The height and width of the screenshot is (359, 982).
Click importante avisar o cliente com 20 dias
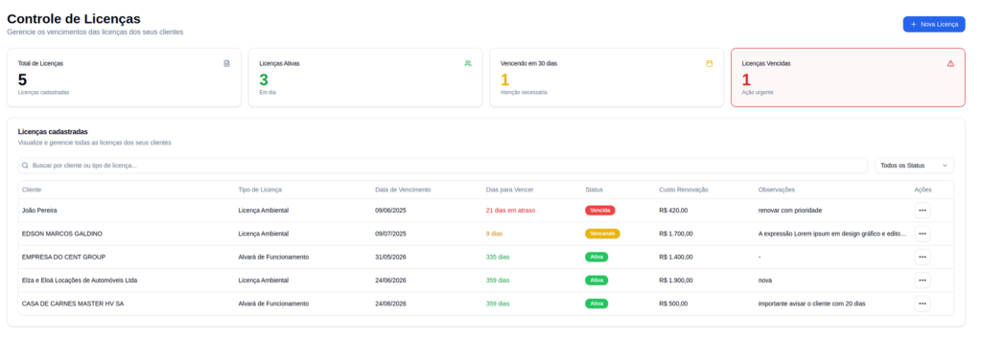811,304
